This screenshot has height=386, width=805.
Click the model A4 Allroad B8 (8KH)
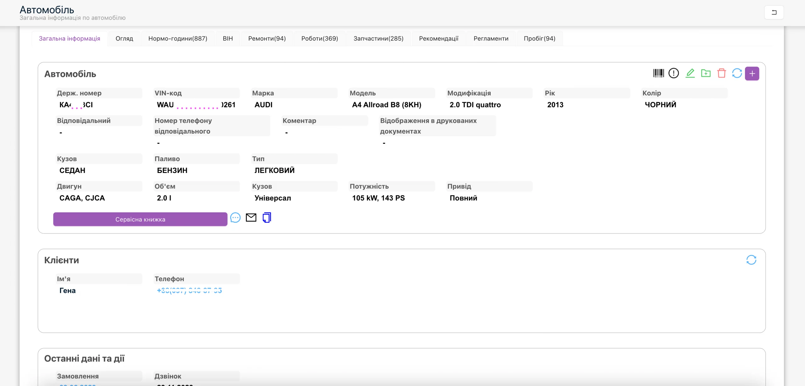tap(386, 105)
